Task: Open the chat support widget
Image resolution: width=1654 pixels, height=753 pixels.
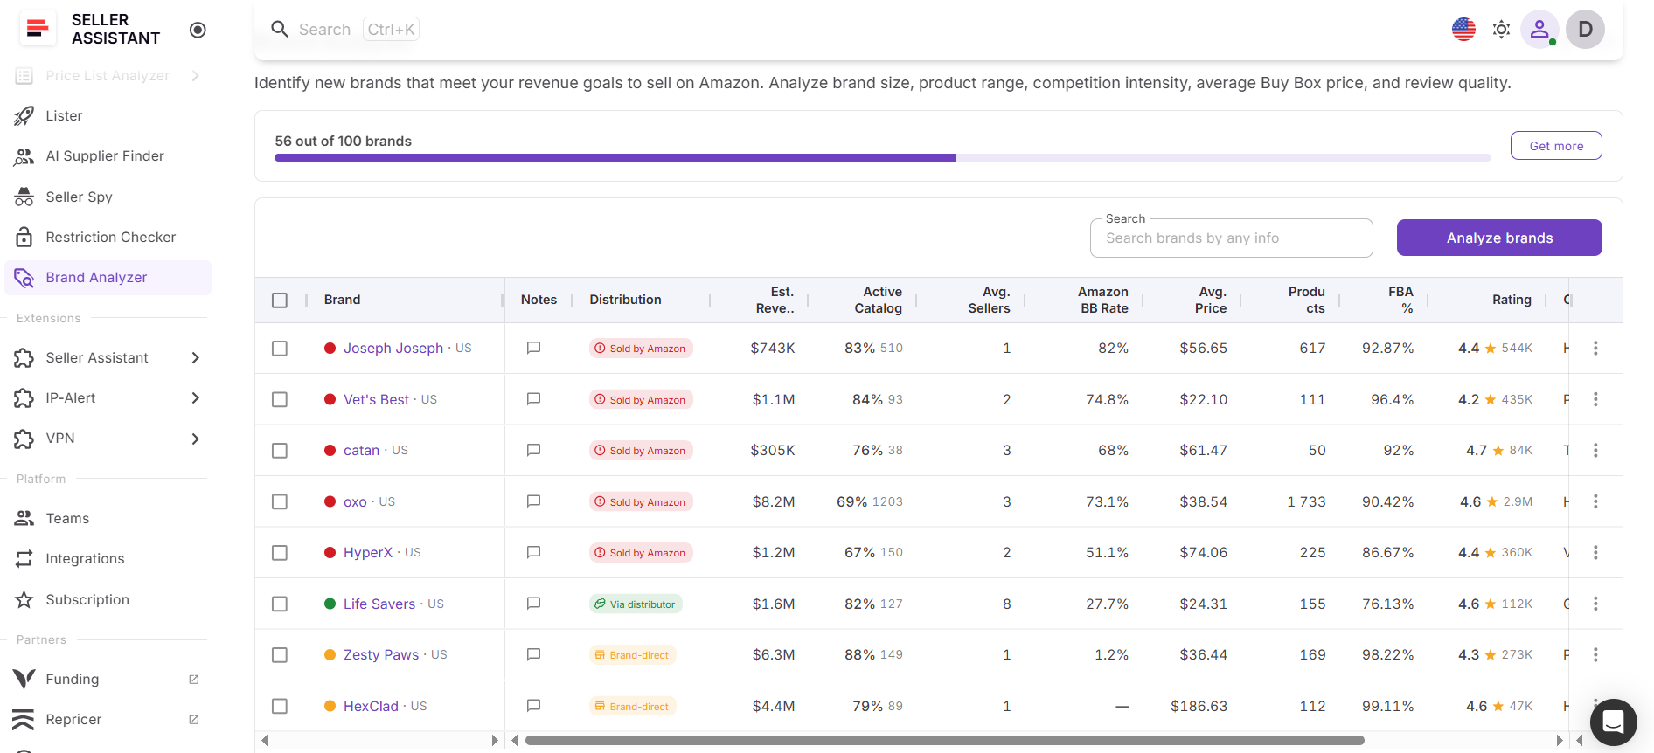Action: 1613,722
